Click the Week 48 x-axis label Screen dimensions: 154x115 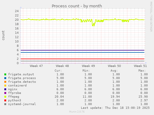62,66
